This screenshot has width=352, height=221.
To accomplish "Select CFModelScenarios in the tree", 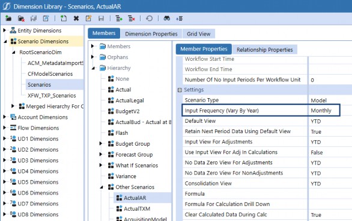I will click(50, 74).
